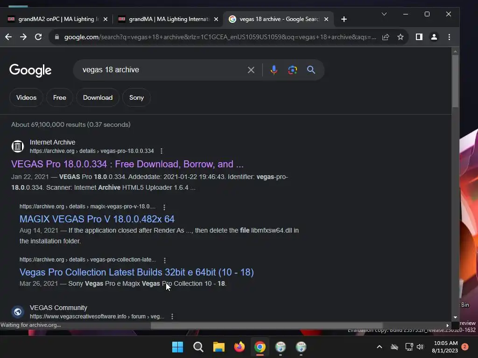This screenshot has width=478, height=358.
Task: Click the VEGAS Community site name text
Action: 58,308
